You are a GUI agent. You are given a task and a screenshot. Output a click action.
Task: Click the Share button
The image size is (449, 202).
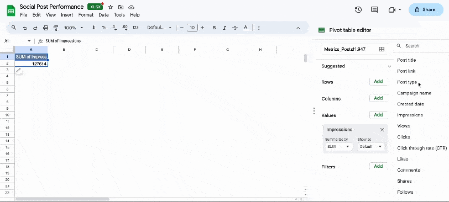426,10
